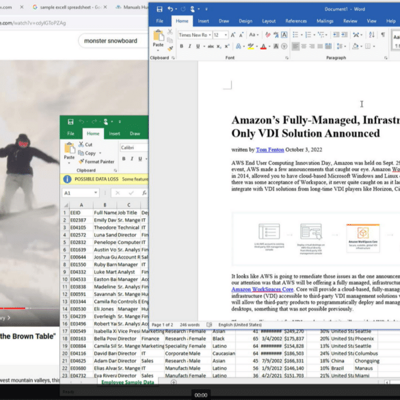The height and width of the screenshot is (400, 400).
Task: Expand bullets list dropdown in Word
Action: click(302, 35)
